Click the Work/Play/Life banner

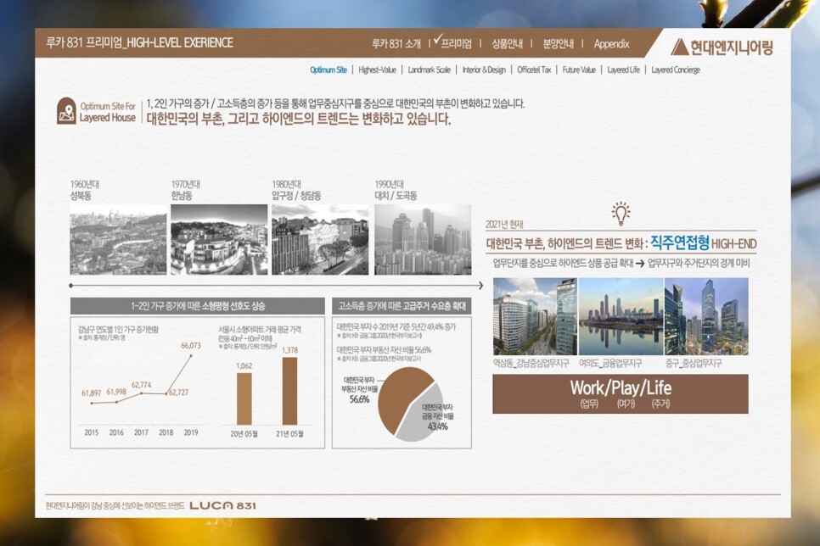(x=621, y=394)
